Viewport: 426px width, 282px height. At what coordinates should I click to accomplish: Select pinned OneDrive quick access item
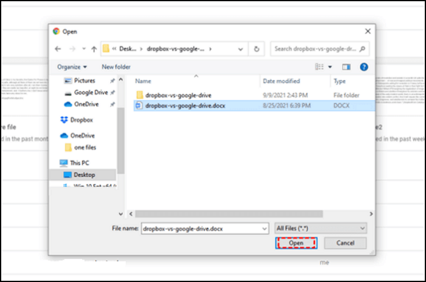tap(86, 104)
